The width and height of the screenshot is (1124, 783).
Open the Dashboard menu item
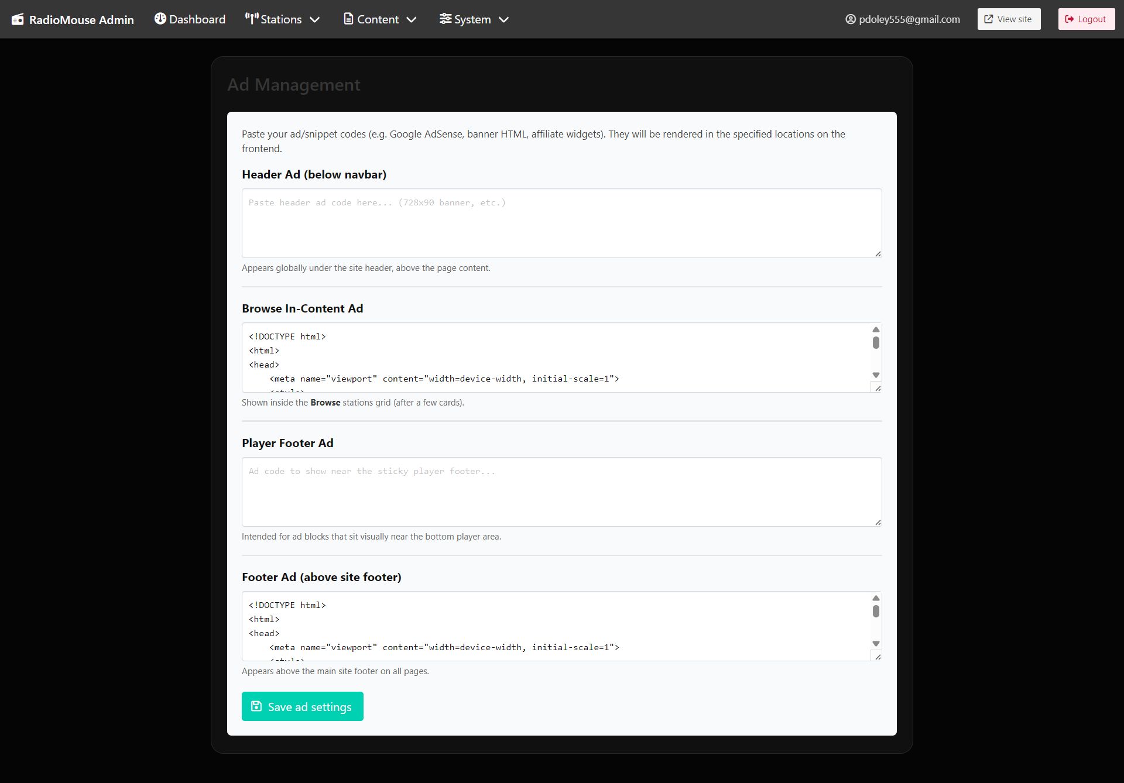(x=197, y=19)
